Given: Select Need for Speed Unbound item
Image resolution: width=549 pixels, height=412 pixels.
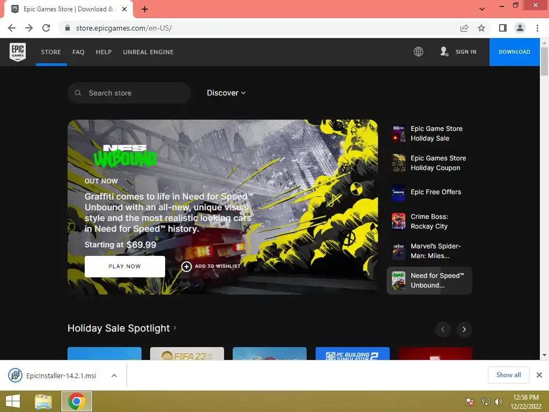Looking at the screenshot, I should click(x=429, y=281).
